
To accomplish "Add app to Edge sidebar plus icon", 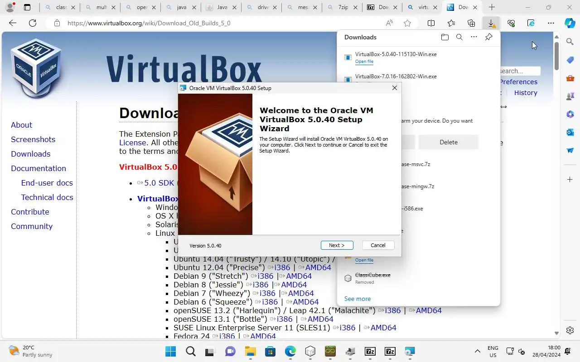I will [570, 180].
